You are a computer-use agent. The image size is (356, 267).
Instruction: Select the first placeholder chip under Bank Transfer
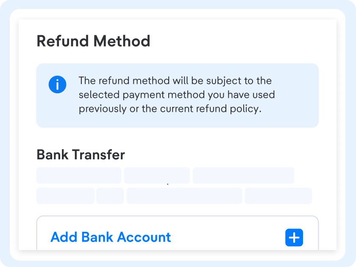click(78, 175)
